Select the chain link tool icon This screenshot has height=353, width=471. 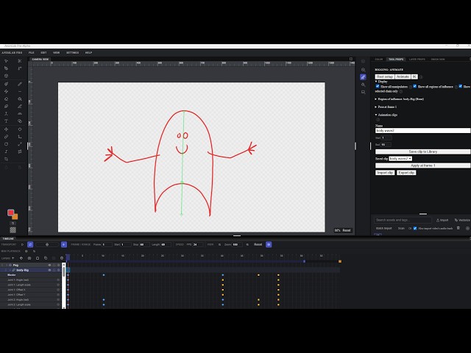[x=6, y=137]
